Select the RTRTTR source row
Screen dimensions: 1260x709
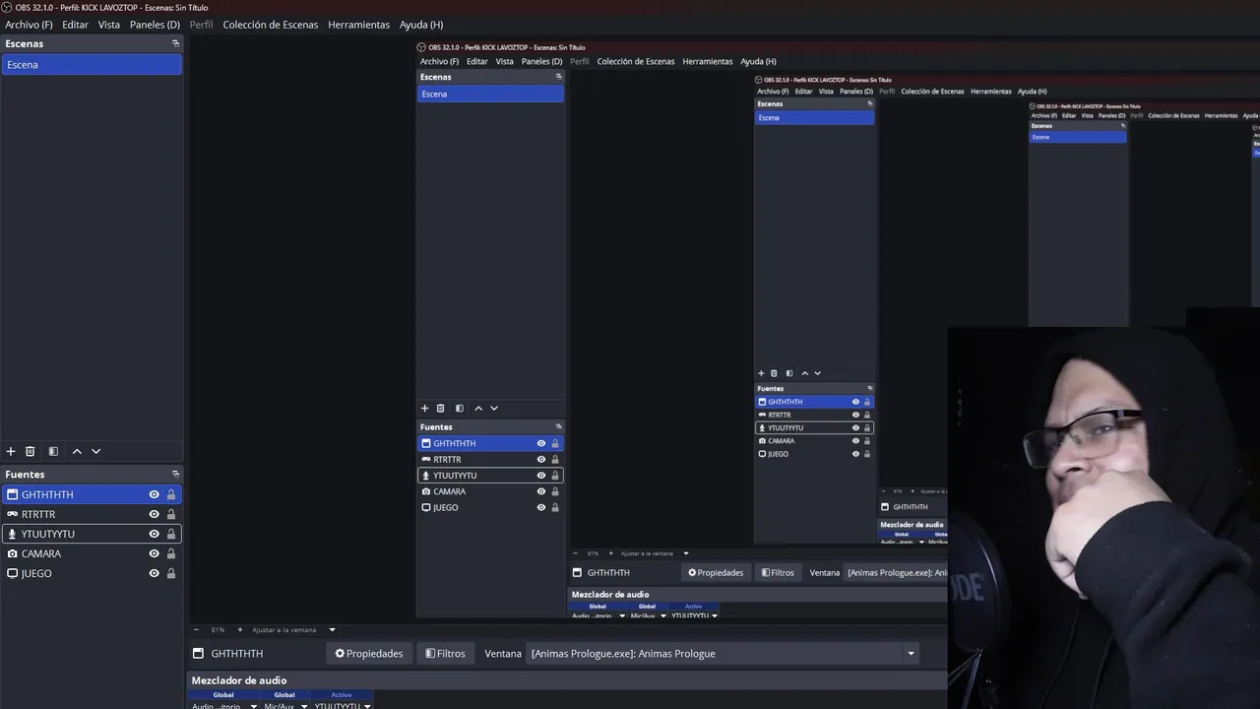(92, 514)
